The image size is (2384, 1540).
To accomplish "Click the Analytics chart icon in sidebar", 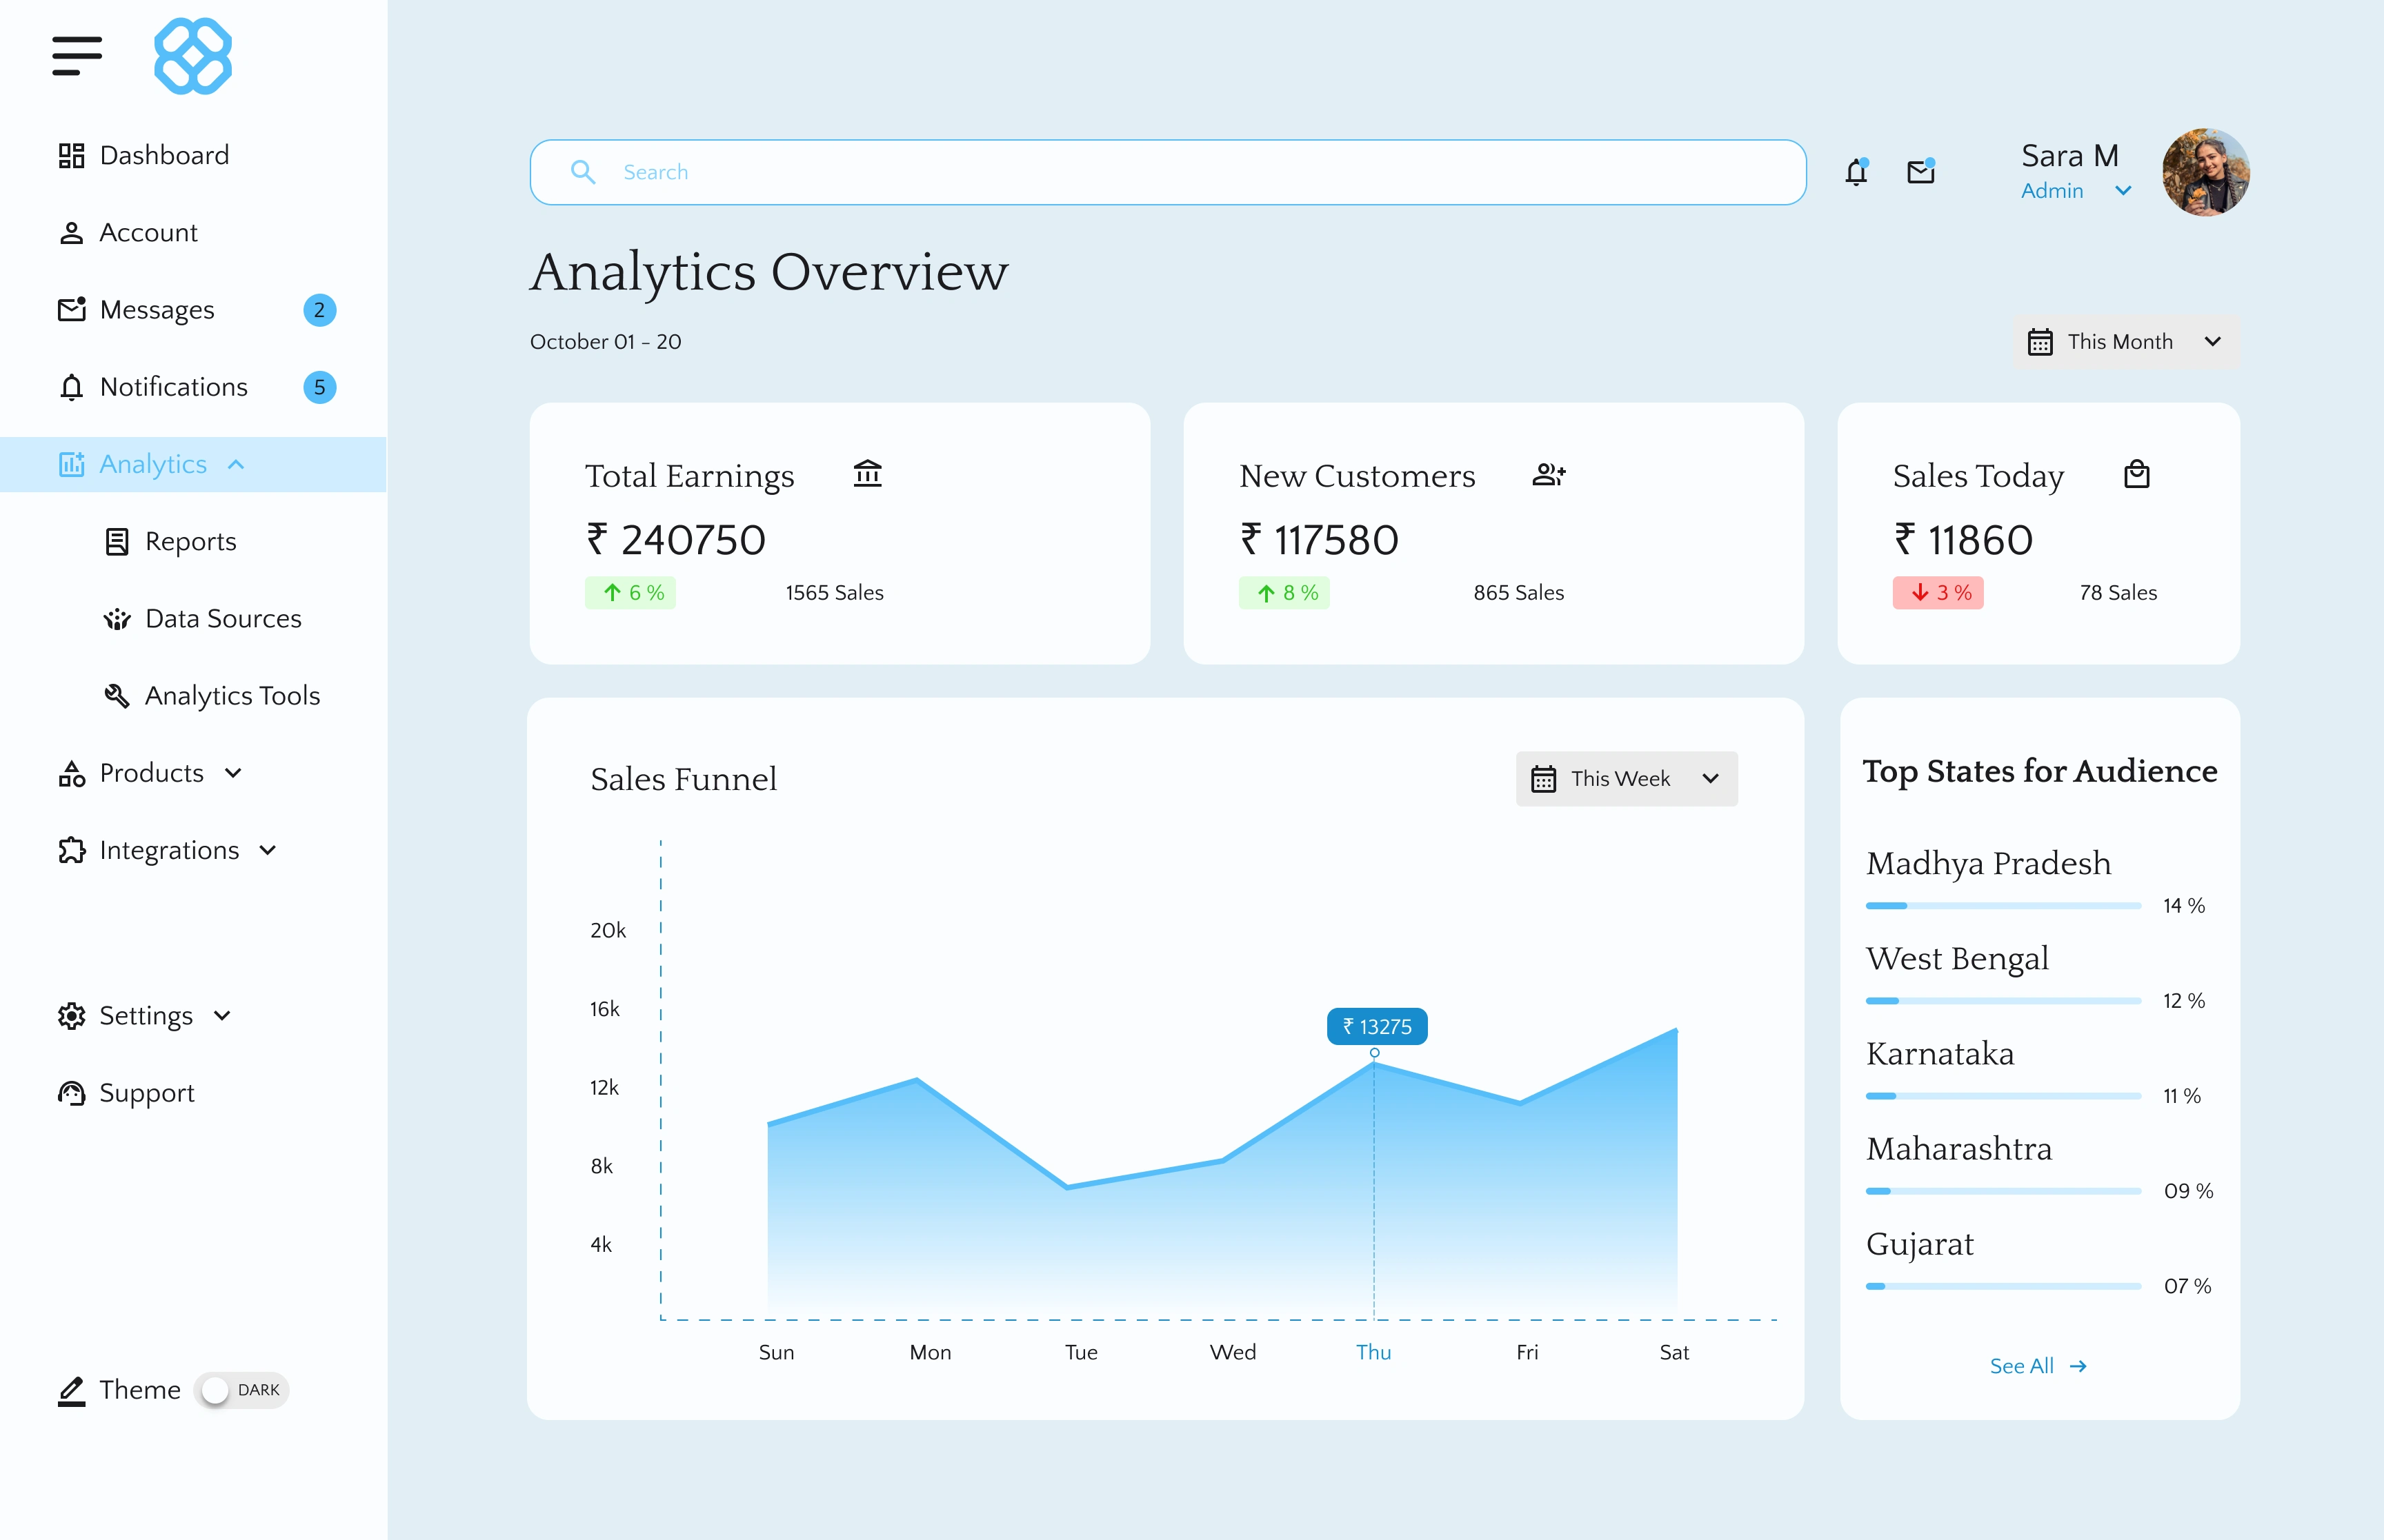I will coord(71,464).
